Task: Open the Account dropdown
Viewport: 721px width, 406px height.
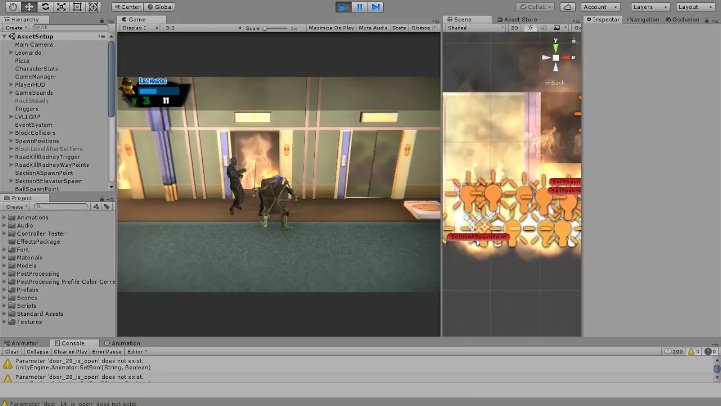Action: coord(600,7)
